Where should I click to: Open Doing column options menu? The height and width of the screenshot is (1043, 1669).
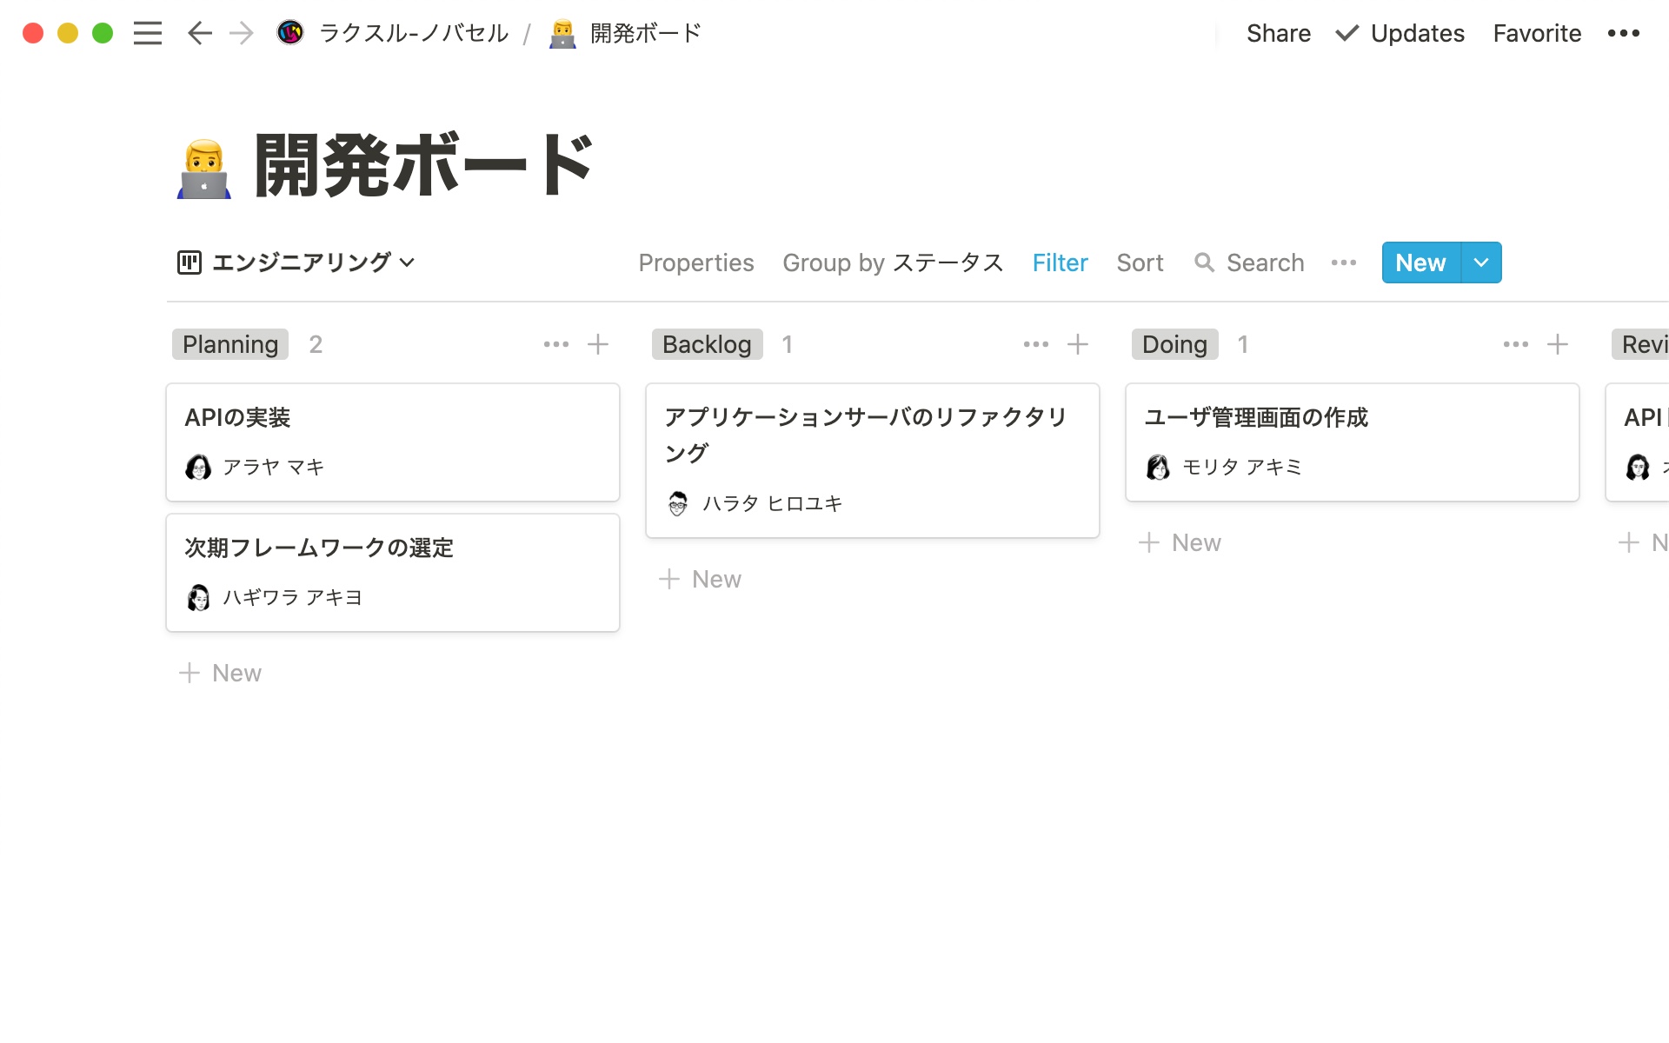1516,344
